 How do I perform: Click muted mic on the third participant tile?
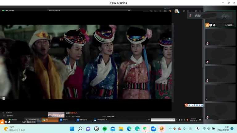207,62
